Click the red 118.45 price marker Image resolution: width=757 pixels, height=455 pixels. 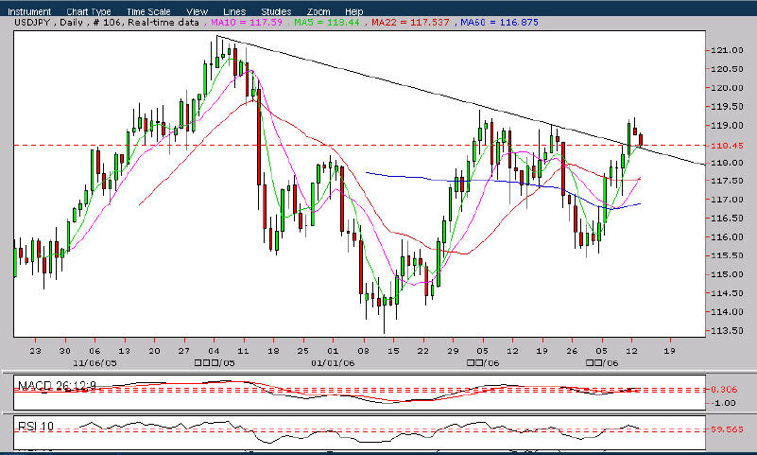(x=727, y=146)
